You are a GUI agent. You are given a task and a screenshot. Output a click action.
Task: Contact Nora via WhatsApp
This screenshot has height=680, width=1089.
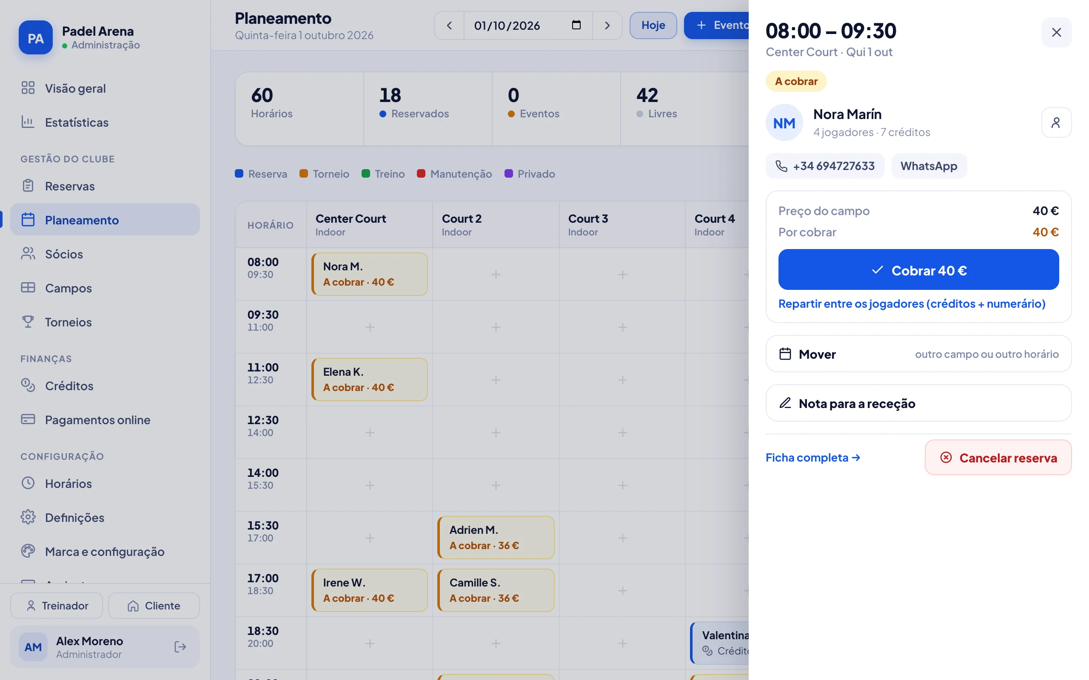(929, 166)
